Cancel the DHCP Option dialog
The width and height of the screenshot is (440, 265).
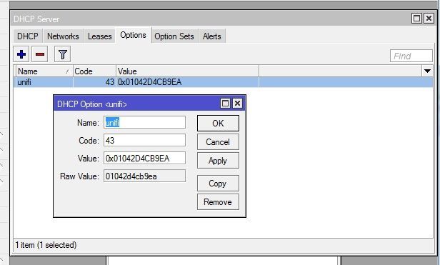click(218, 141)
